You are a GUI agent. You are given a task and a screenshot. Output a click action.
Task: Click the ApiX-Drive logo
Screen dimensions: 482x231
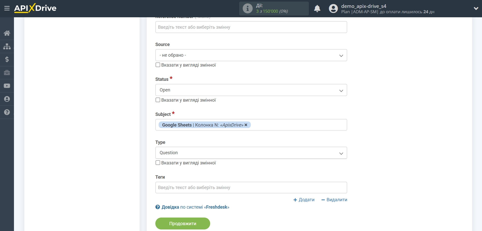(35, 8)
